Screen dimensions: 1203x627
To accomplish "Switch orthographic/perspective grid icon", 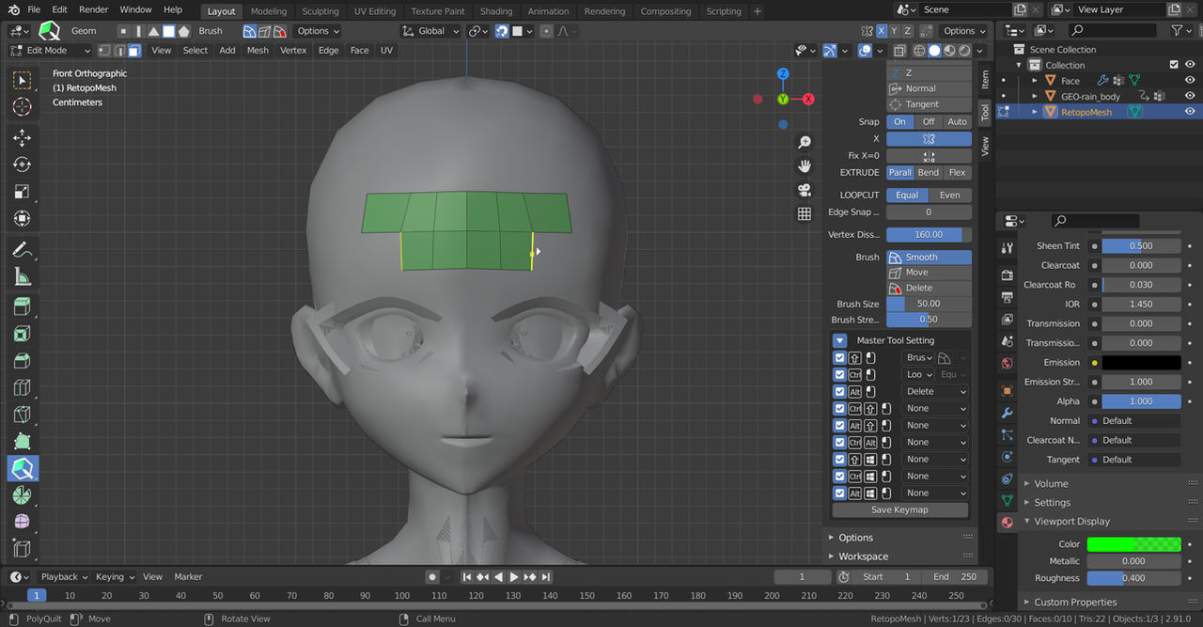I will click(805, 214).
